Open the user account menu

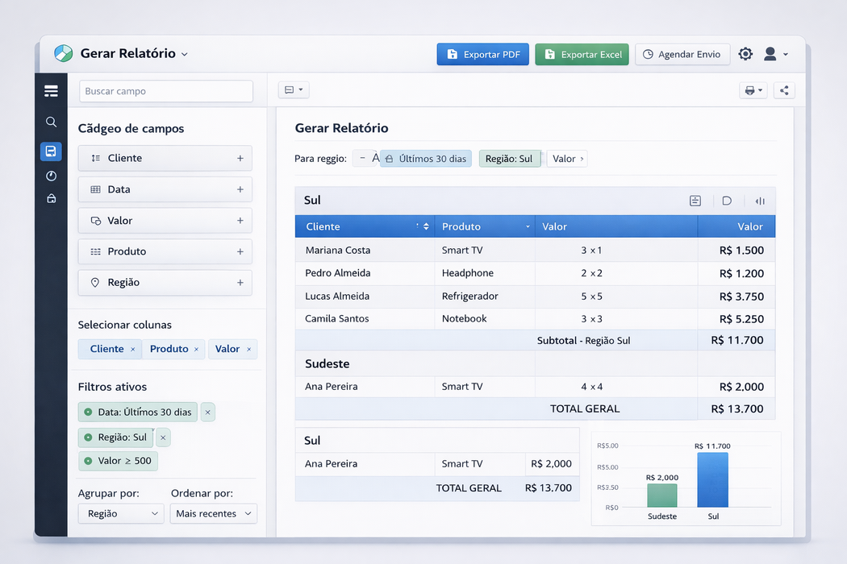(x=775, y=54)
